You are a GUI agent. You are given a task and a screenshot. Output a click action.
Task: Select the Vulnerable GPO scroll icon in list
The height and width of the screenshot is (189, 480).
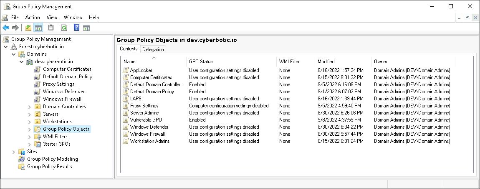point(125,120)
